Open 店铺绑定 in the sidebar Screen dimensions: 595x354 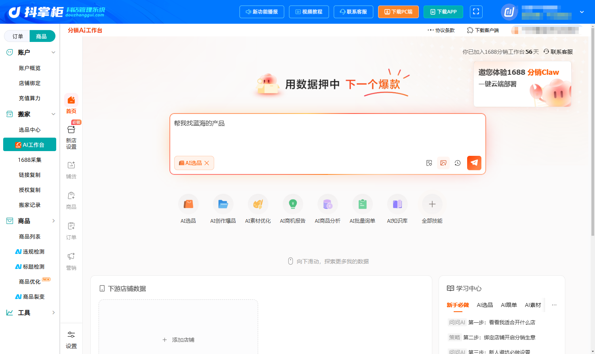pos(30,83)
